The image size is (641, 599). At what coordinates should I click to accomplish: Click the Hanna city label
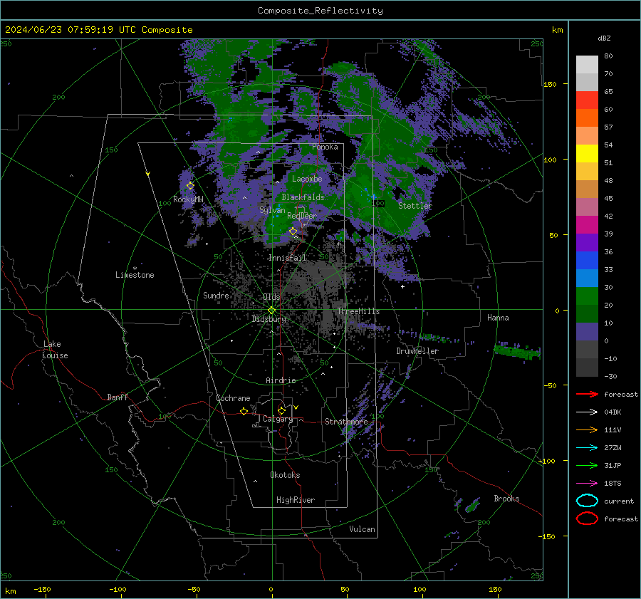click(498, 318)
